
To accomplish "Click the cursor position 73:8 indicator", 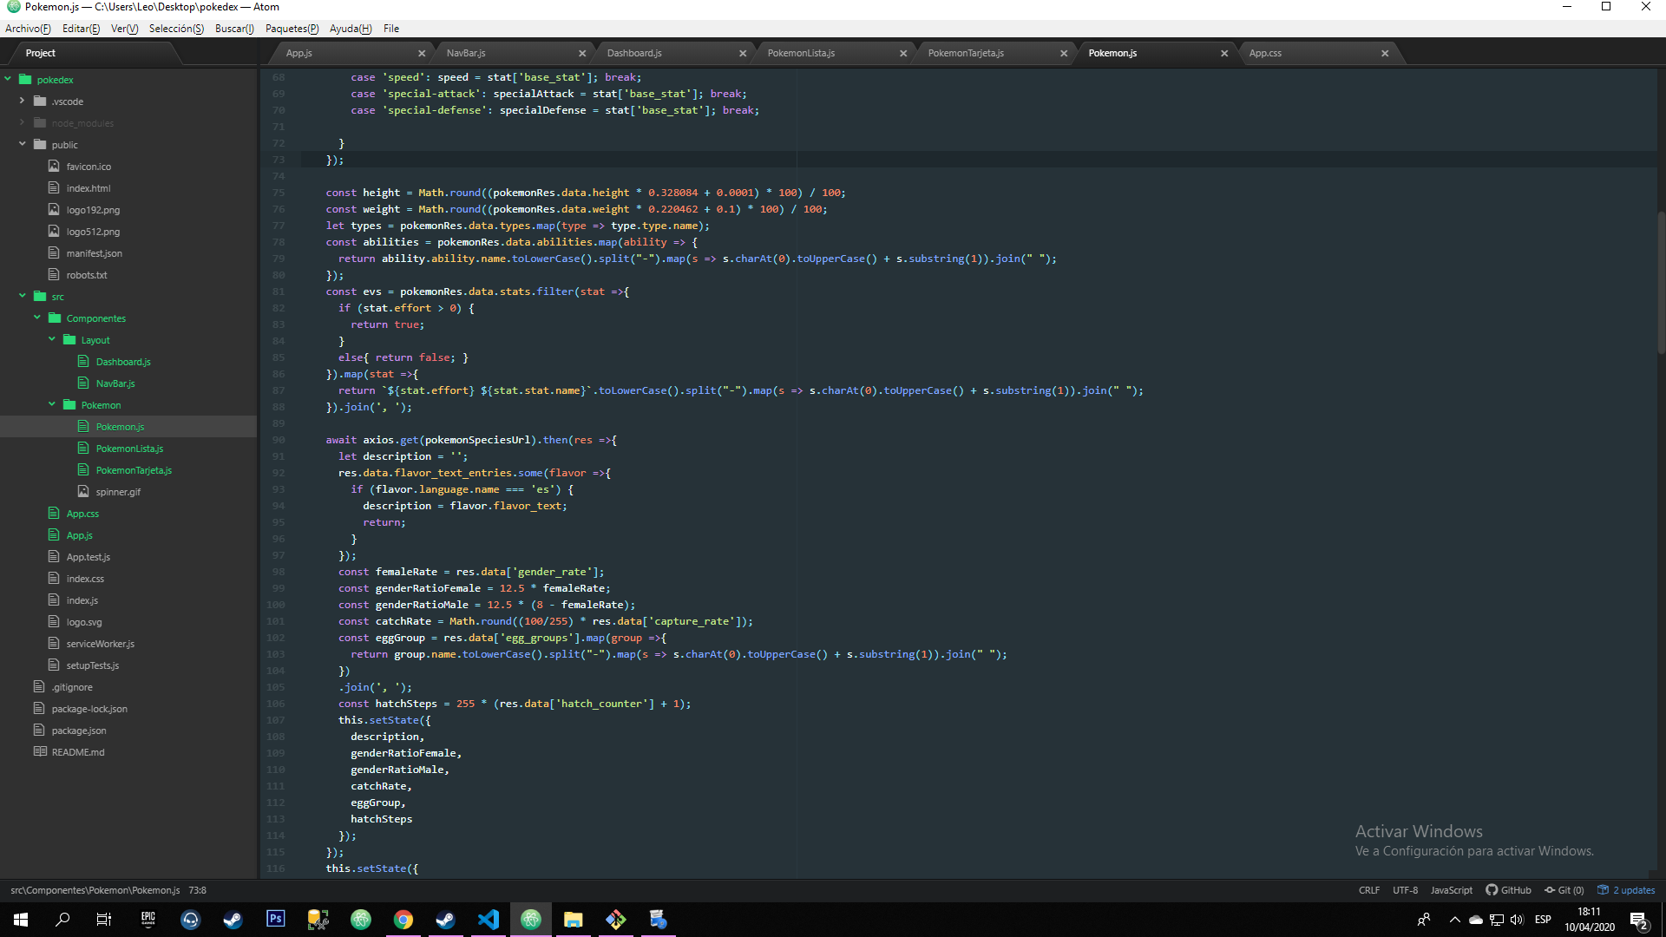I will (198, 890).
